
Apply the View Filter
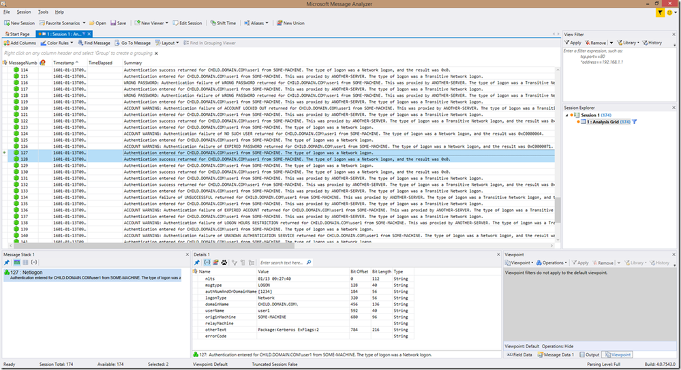[573, 42]
